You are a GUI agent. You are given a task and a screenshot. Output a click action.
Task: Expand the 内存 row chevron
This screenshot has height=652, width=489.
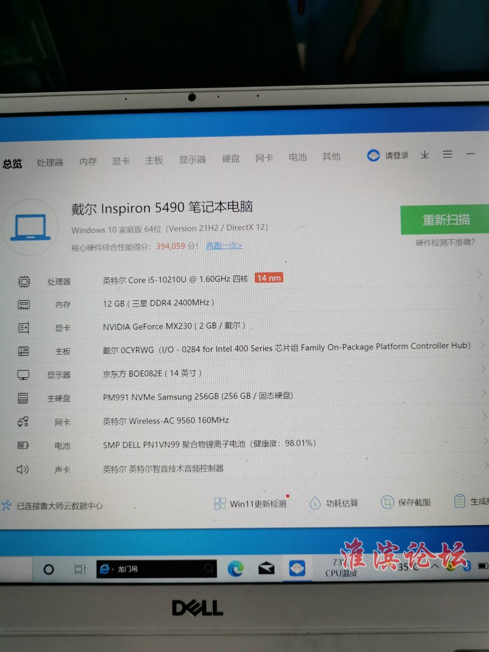[x=481, y=298]
